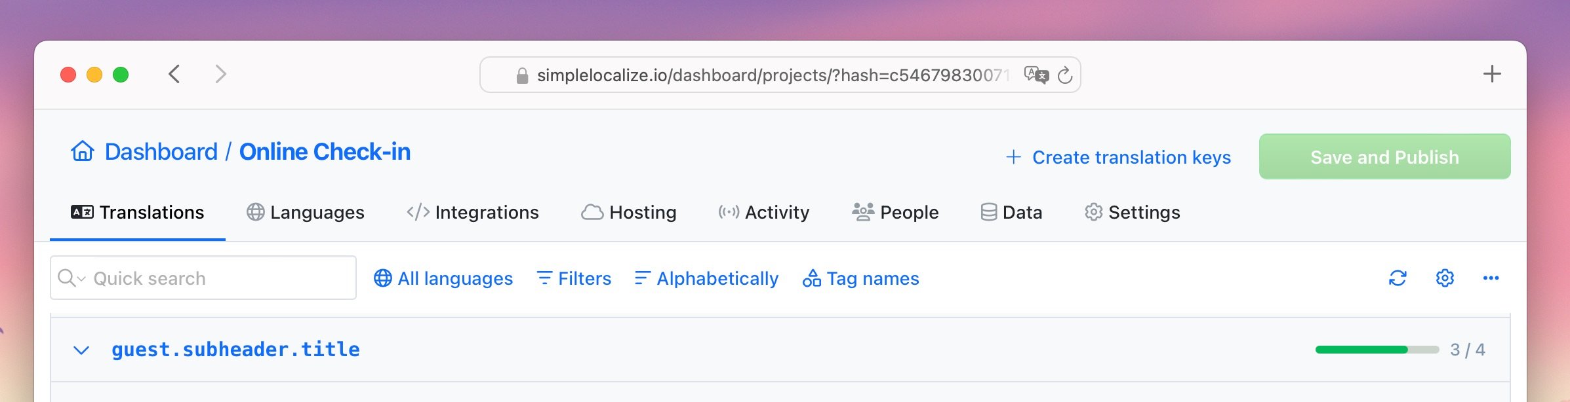This screenshot has width=1570, height=402.
Task: Reload the page with the reload icon
Action: coord(1065,75)
